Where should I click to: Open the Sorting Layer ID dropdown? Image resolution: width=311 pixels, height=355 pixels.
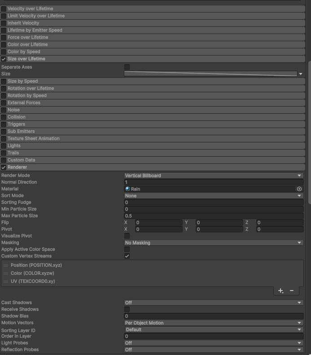214,329
